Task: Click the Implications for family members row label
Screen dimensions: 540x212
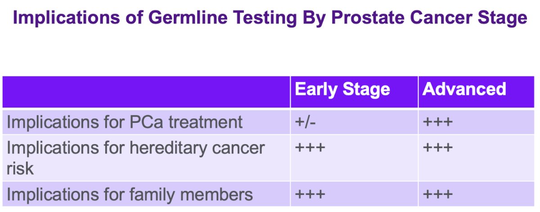Action: (x=130, y=195)
